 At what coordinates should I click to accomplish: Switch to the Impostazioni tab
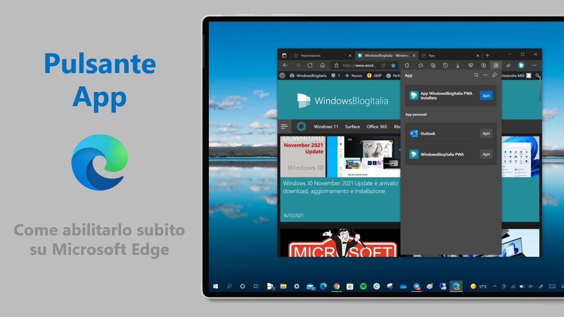pyautogui.click(x=323, y=55)
